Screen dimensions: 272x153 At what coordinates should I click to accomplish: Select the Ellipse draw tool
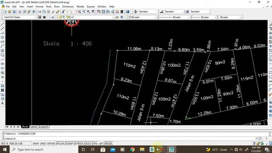(x=3, y=64)
